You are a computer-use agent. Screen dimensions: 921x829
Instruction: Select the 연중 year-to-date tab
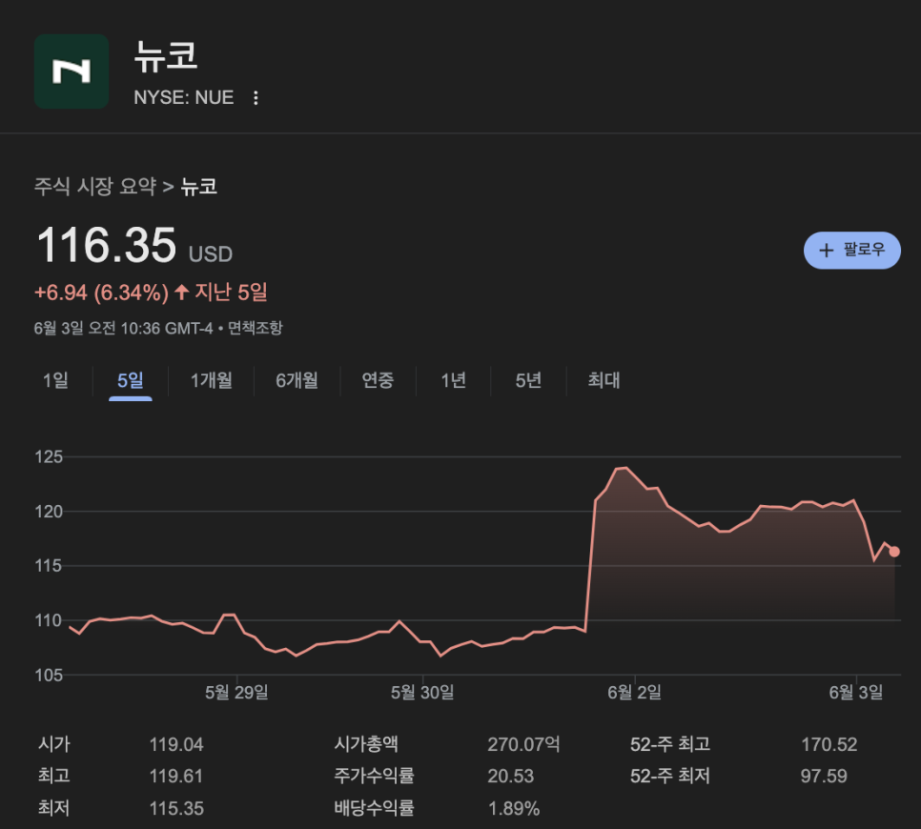(x=378, y=380)
